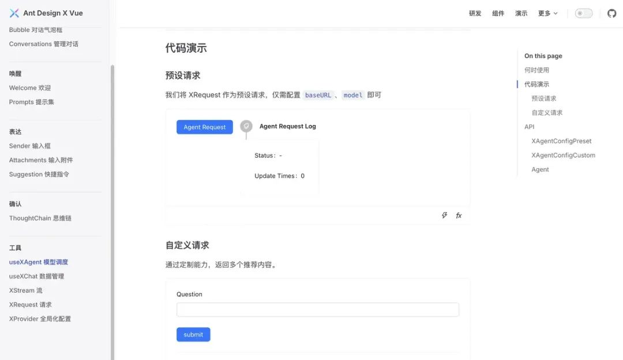Open XStream 流 in sidebar

25,290
